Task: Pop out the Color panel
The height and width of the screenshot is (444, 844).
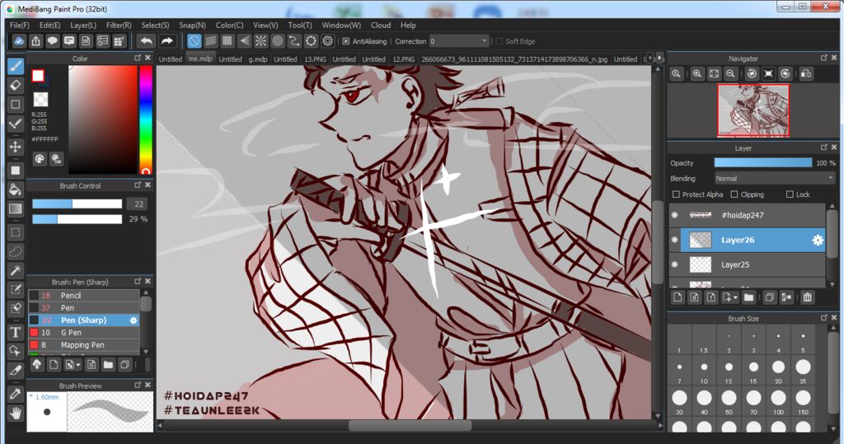Action: [x=138, y=58]
